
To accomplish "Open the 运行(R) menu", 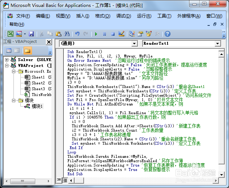I will (x=144, y=16).
